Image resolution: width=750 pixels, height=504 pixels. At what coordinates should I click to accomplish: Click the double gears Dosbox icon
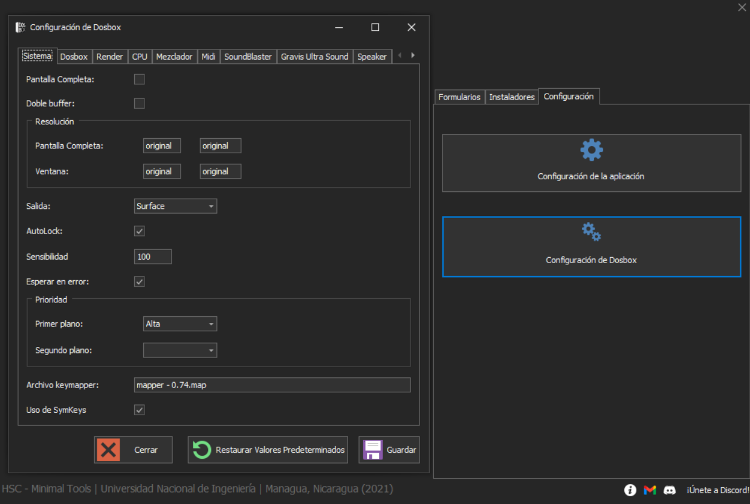click(x=591, y=232)
